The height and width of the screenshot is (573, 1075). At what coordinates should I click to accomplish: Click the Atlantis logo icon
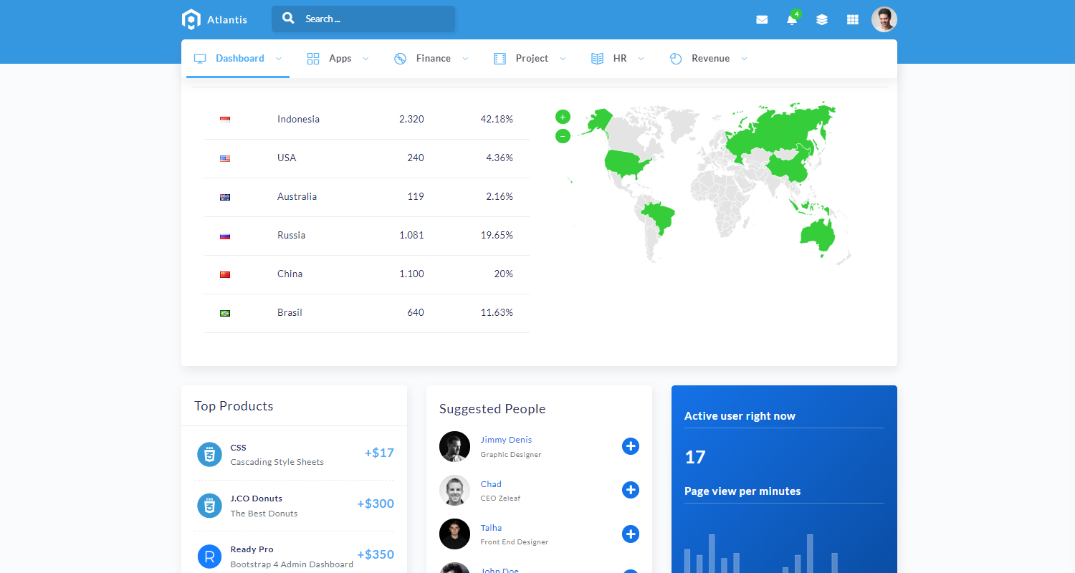(190, 19)
